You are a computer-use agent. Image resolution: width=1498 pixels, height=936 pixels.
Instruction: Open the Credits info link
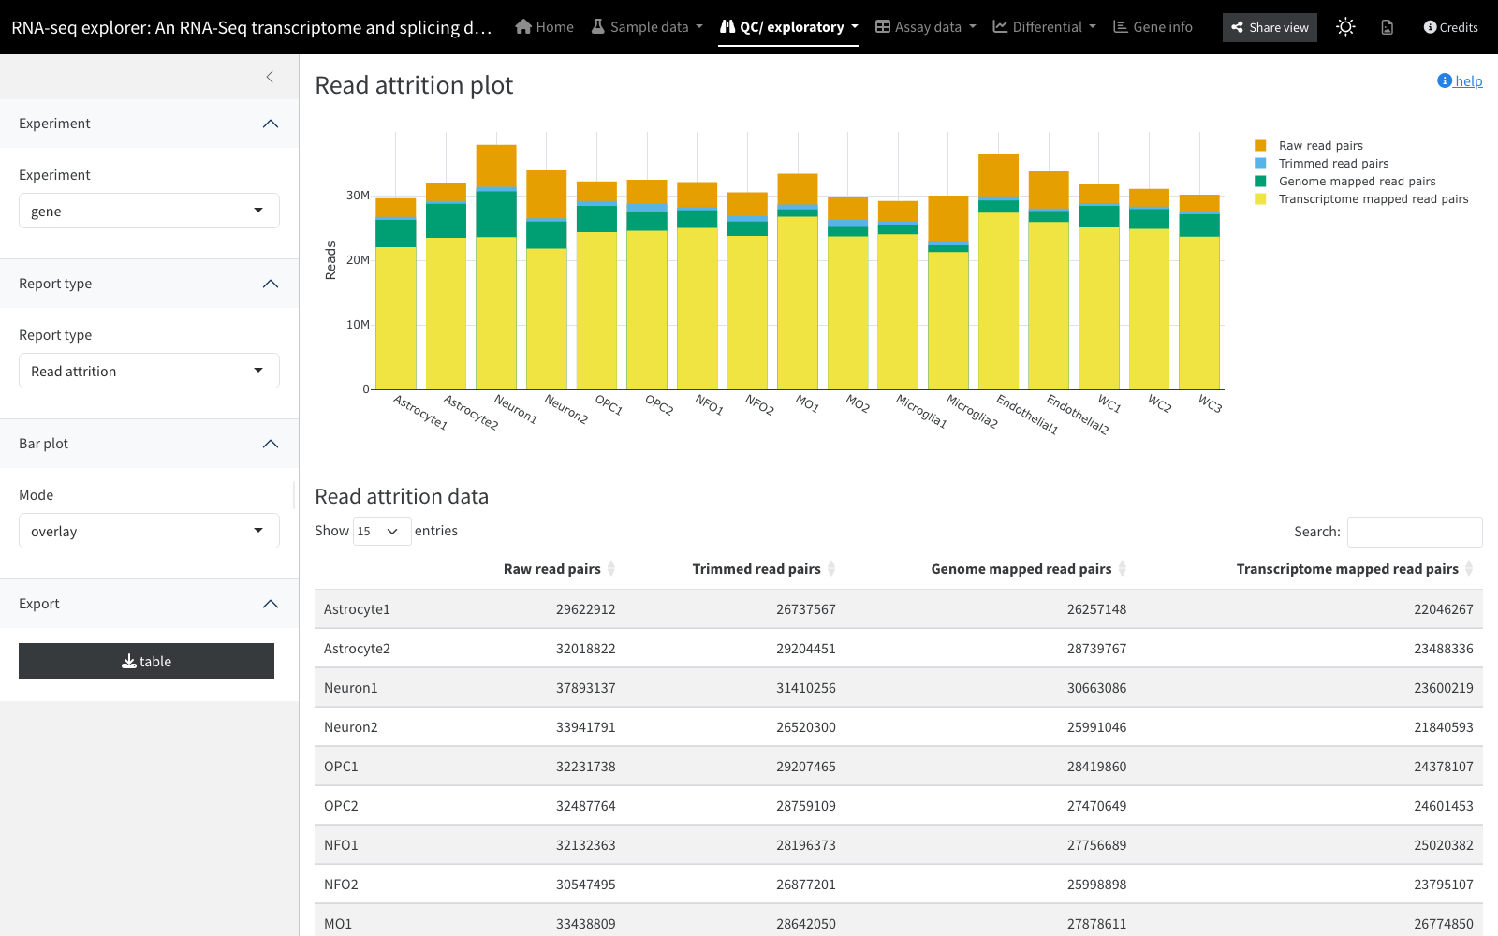click(1450, 27)
